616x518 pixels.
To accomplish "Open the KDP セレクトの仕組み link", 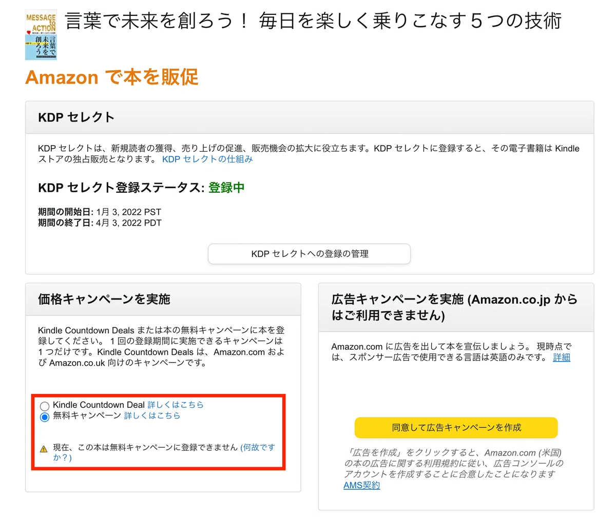I will point(207,159).
